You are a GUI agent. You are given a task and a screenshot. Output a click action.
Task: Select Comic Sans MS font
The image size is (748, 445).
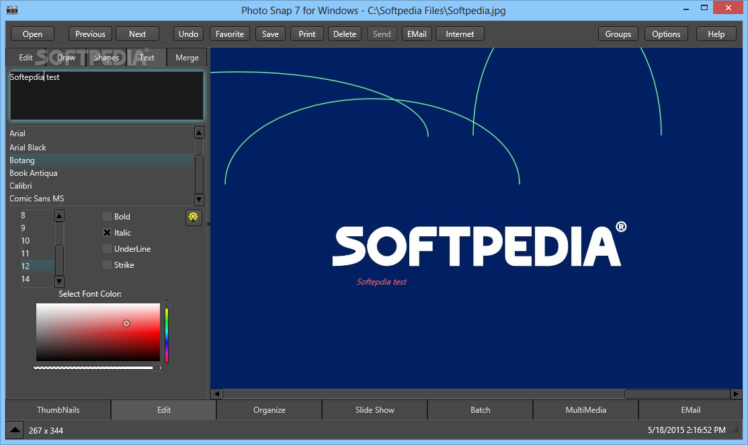click(101, 199)
